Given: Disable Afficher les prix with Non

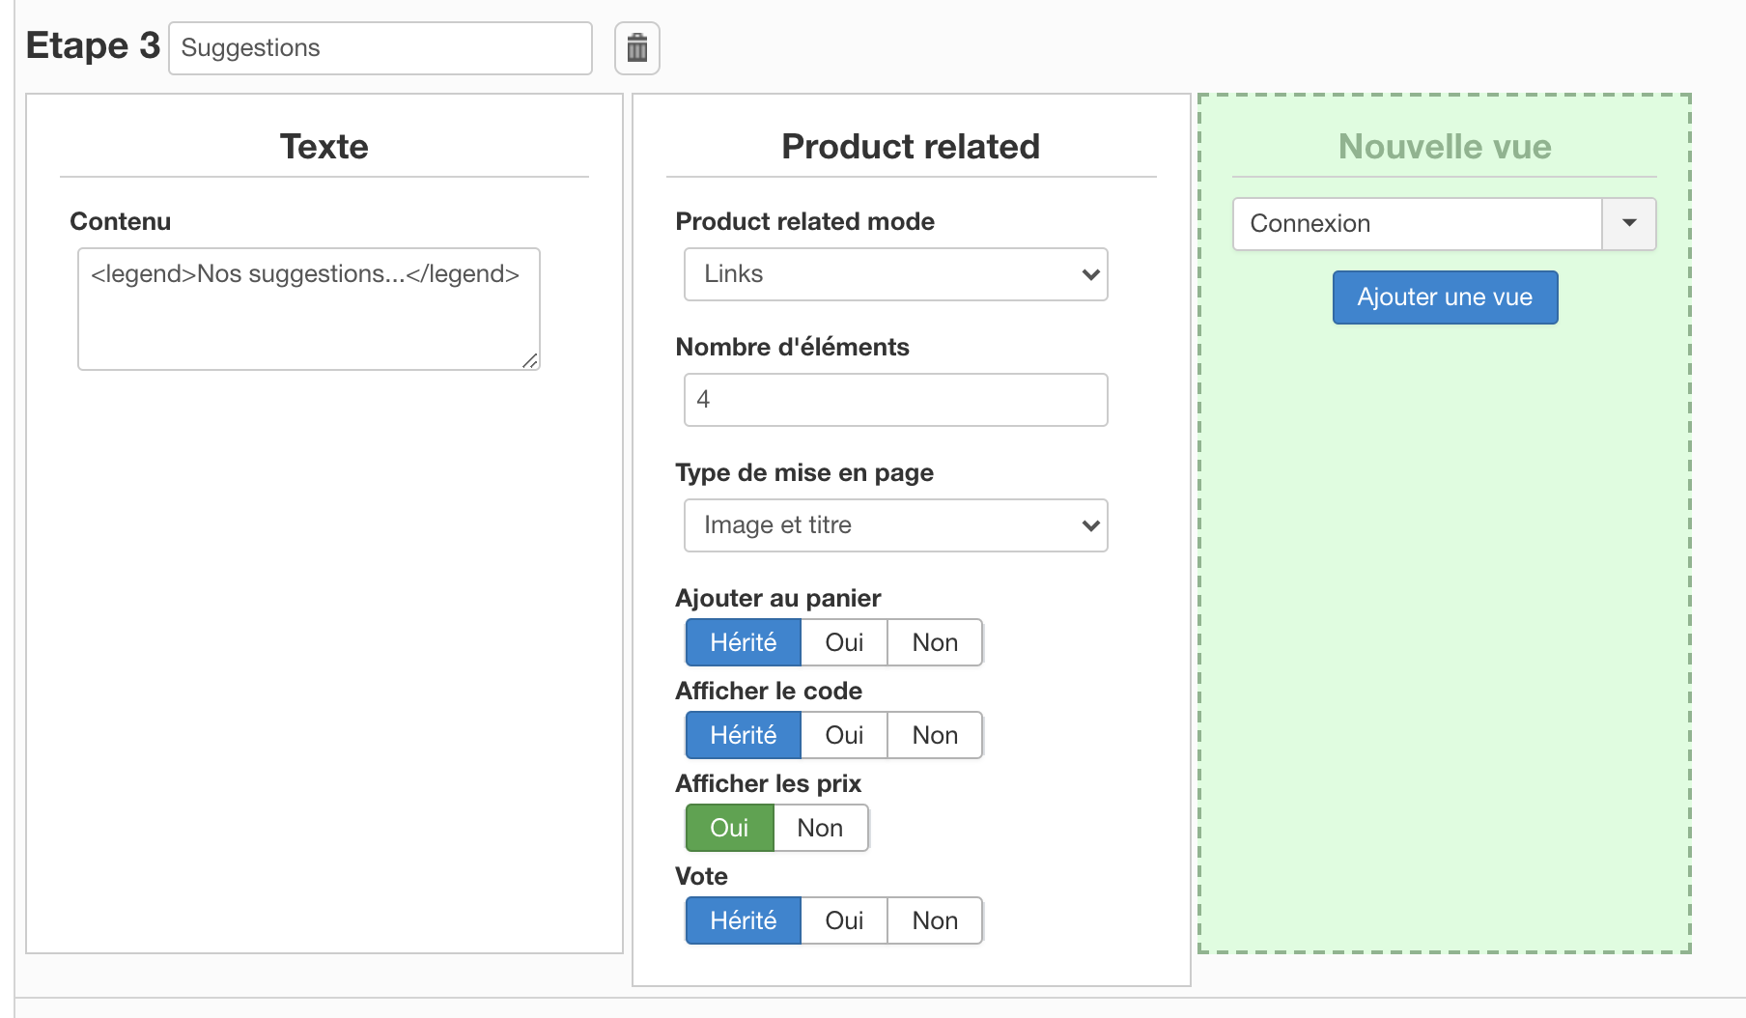Looking at the screenshot, I should click(x=820, y=829).
